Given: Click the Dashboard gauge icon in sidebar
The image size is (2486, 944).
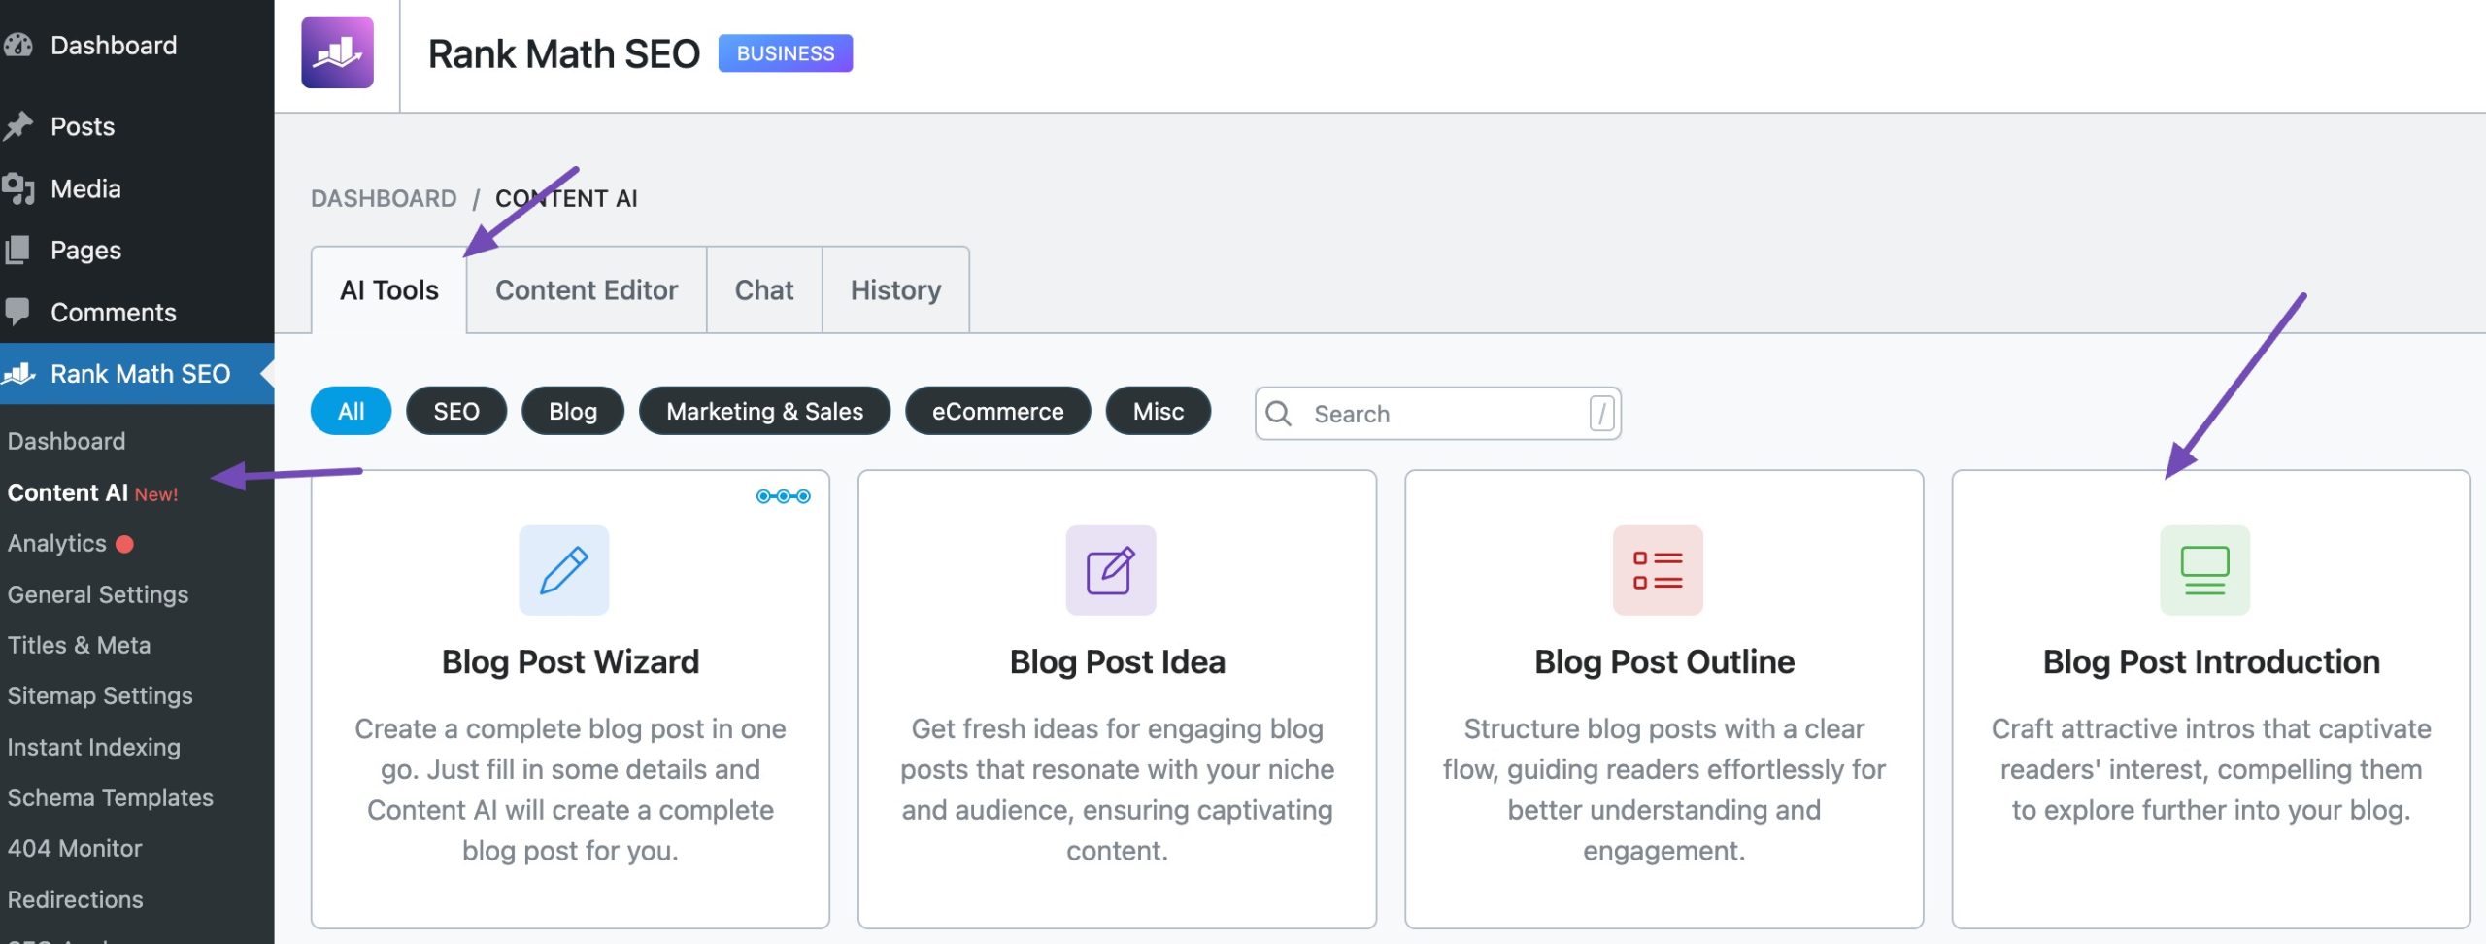Looking at the screenshot, I should [x=17, y=45].
